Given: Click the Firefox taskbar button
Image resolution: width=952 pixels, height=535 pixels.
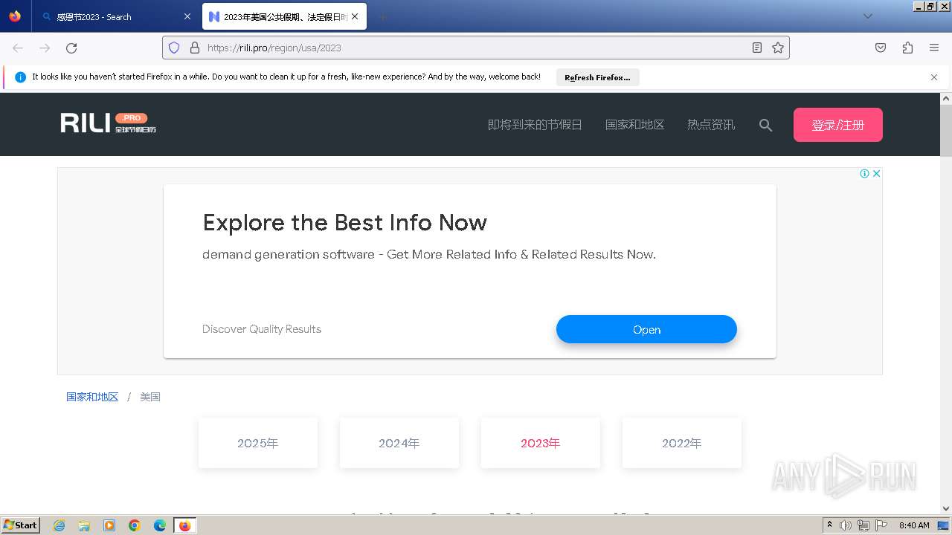Looking at the screenshot, I should click(x=184, y=525).
